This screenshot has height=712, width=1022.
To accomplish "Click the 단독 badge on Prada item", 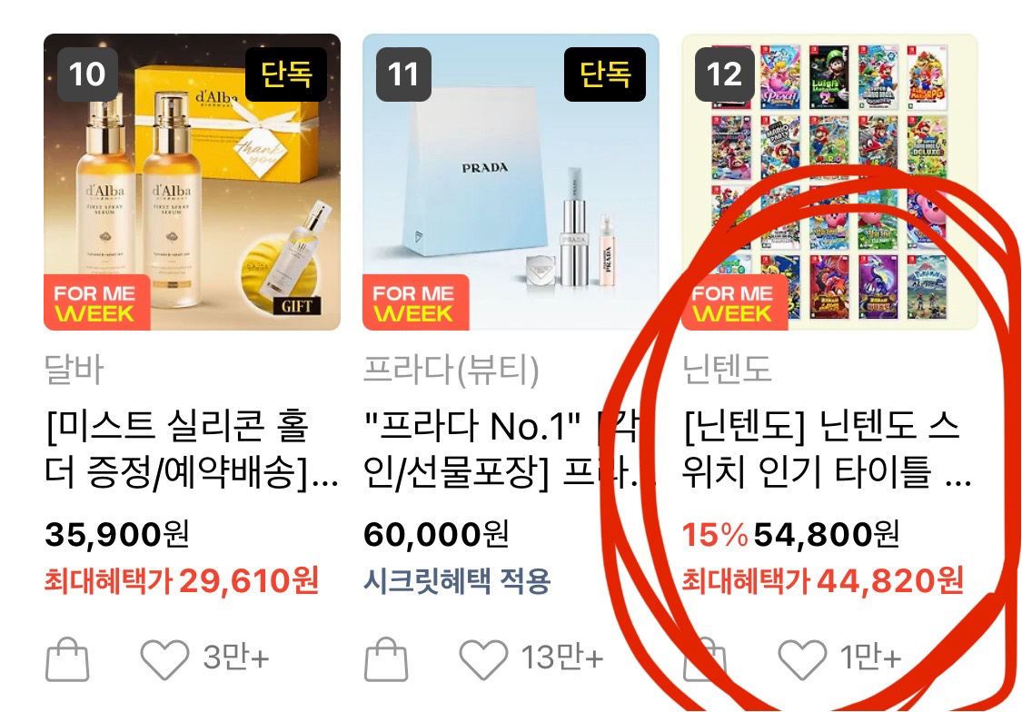I will pyautogui.click(x=605, y=74).
